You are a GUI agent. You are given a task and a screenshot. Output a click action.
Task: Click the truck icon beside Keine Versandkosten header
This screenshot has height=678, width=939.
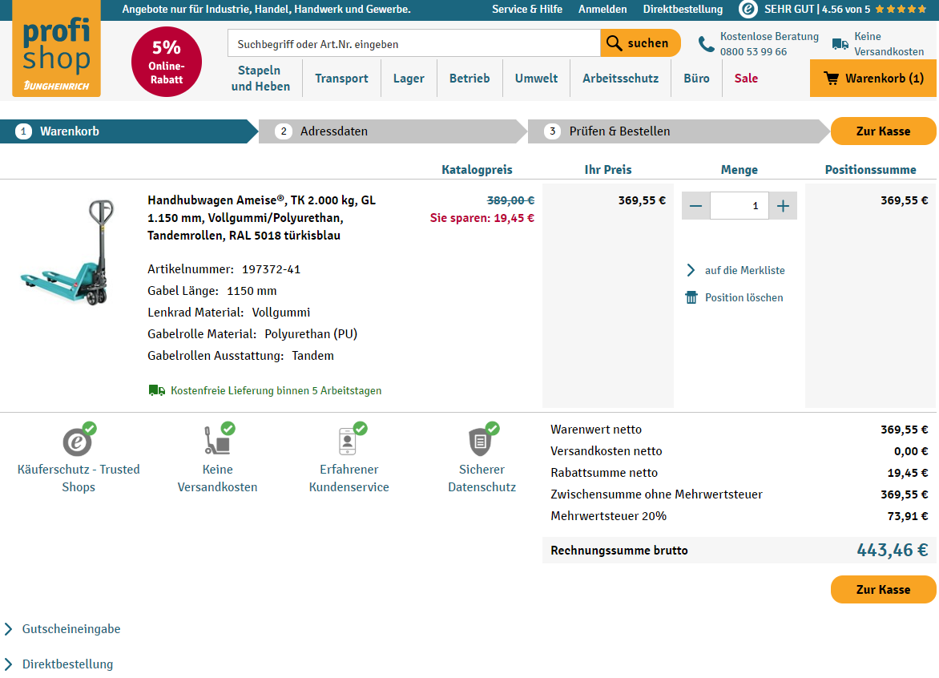(840, 44)
